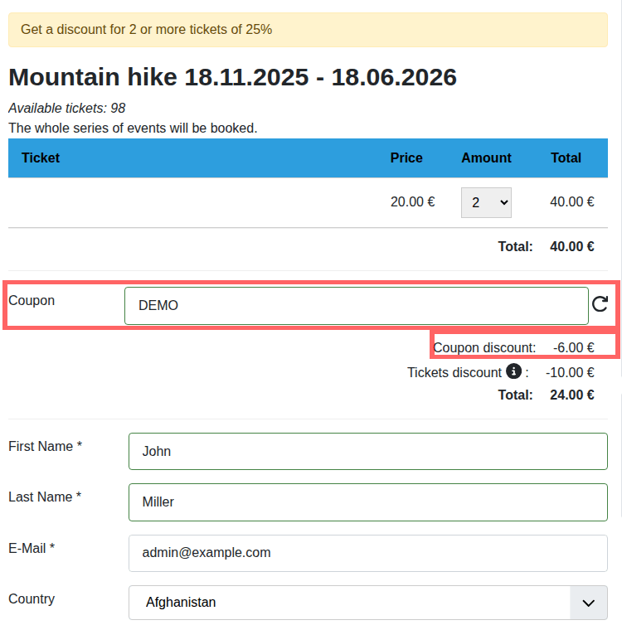Click into the E-Mail input field
Image resolution: width=622 pixels, height=630 pixels.
(367, 553)
